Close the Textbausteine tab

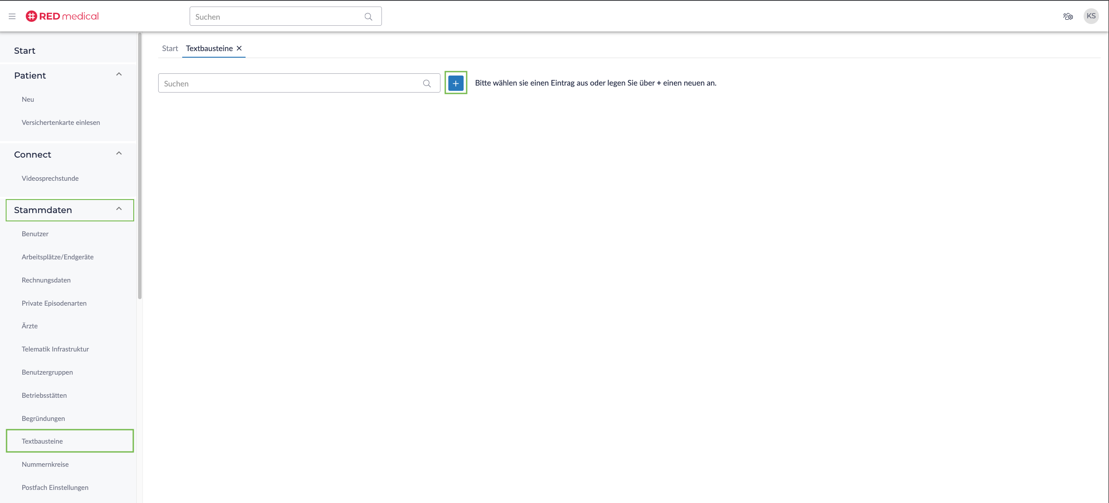point(239,48)
